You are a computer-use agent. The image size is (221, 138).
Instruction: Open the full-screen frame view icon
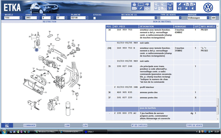tap(141, 4)
